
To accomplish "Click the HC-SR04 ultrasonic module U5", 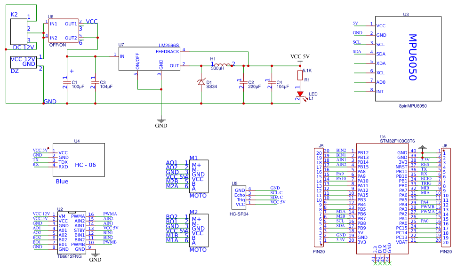I will [239, 197].
